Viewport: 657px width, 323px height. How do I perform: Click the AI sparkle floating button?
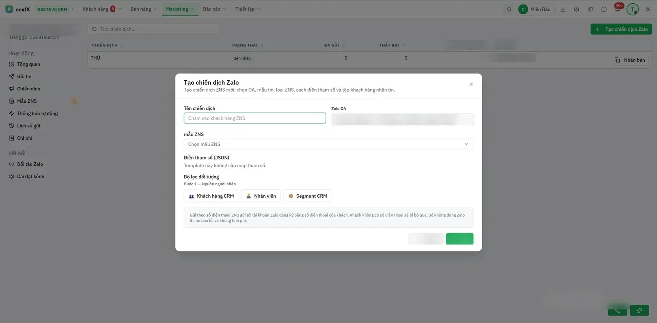[639, 310]
